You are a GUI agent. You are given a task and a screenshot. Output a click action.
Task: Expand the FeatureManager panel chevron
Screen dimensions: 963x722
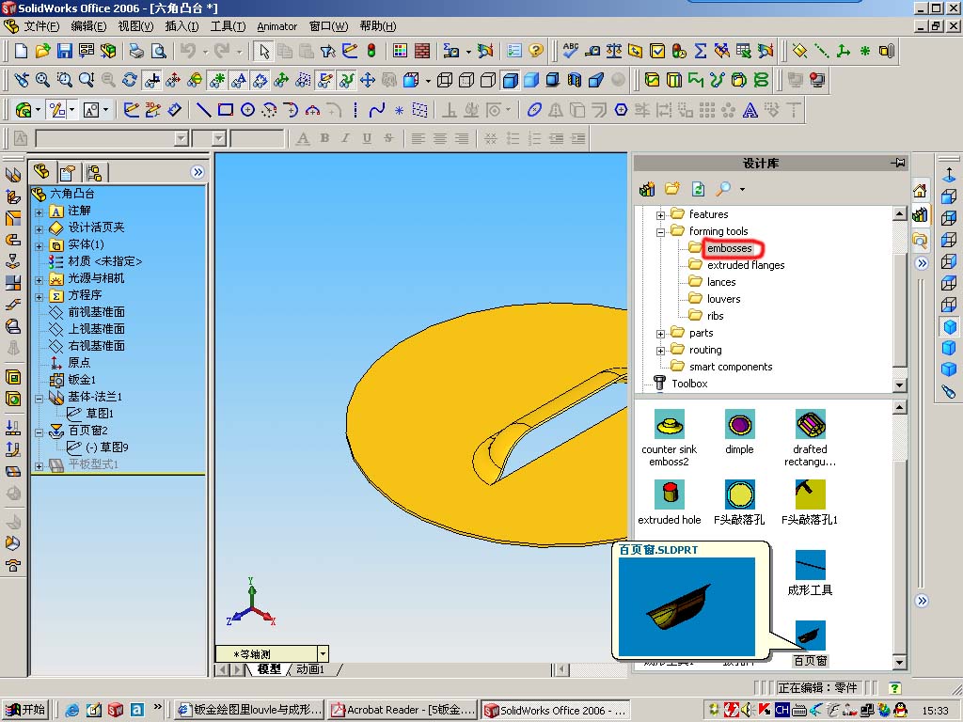(x=197, y=172)
